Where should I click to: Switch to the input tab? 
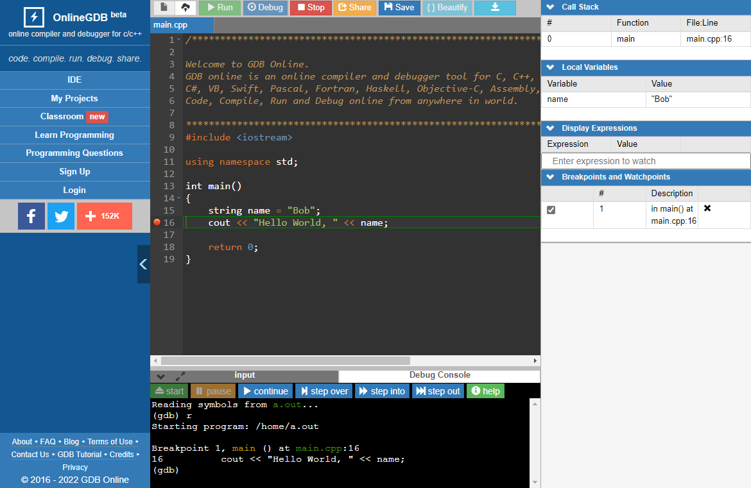coord(245,376)
